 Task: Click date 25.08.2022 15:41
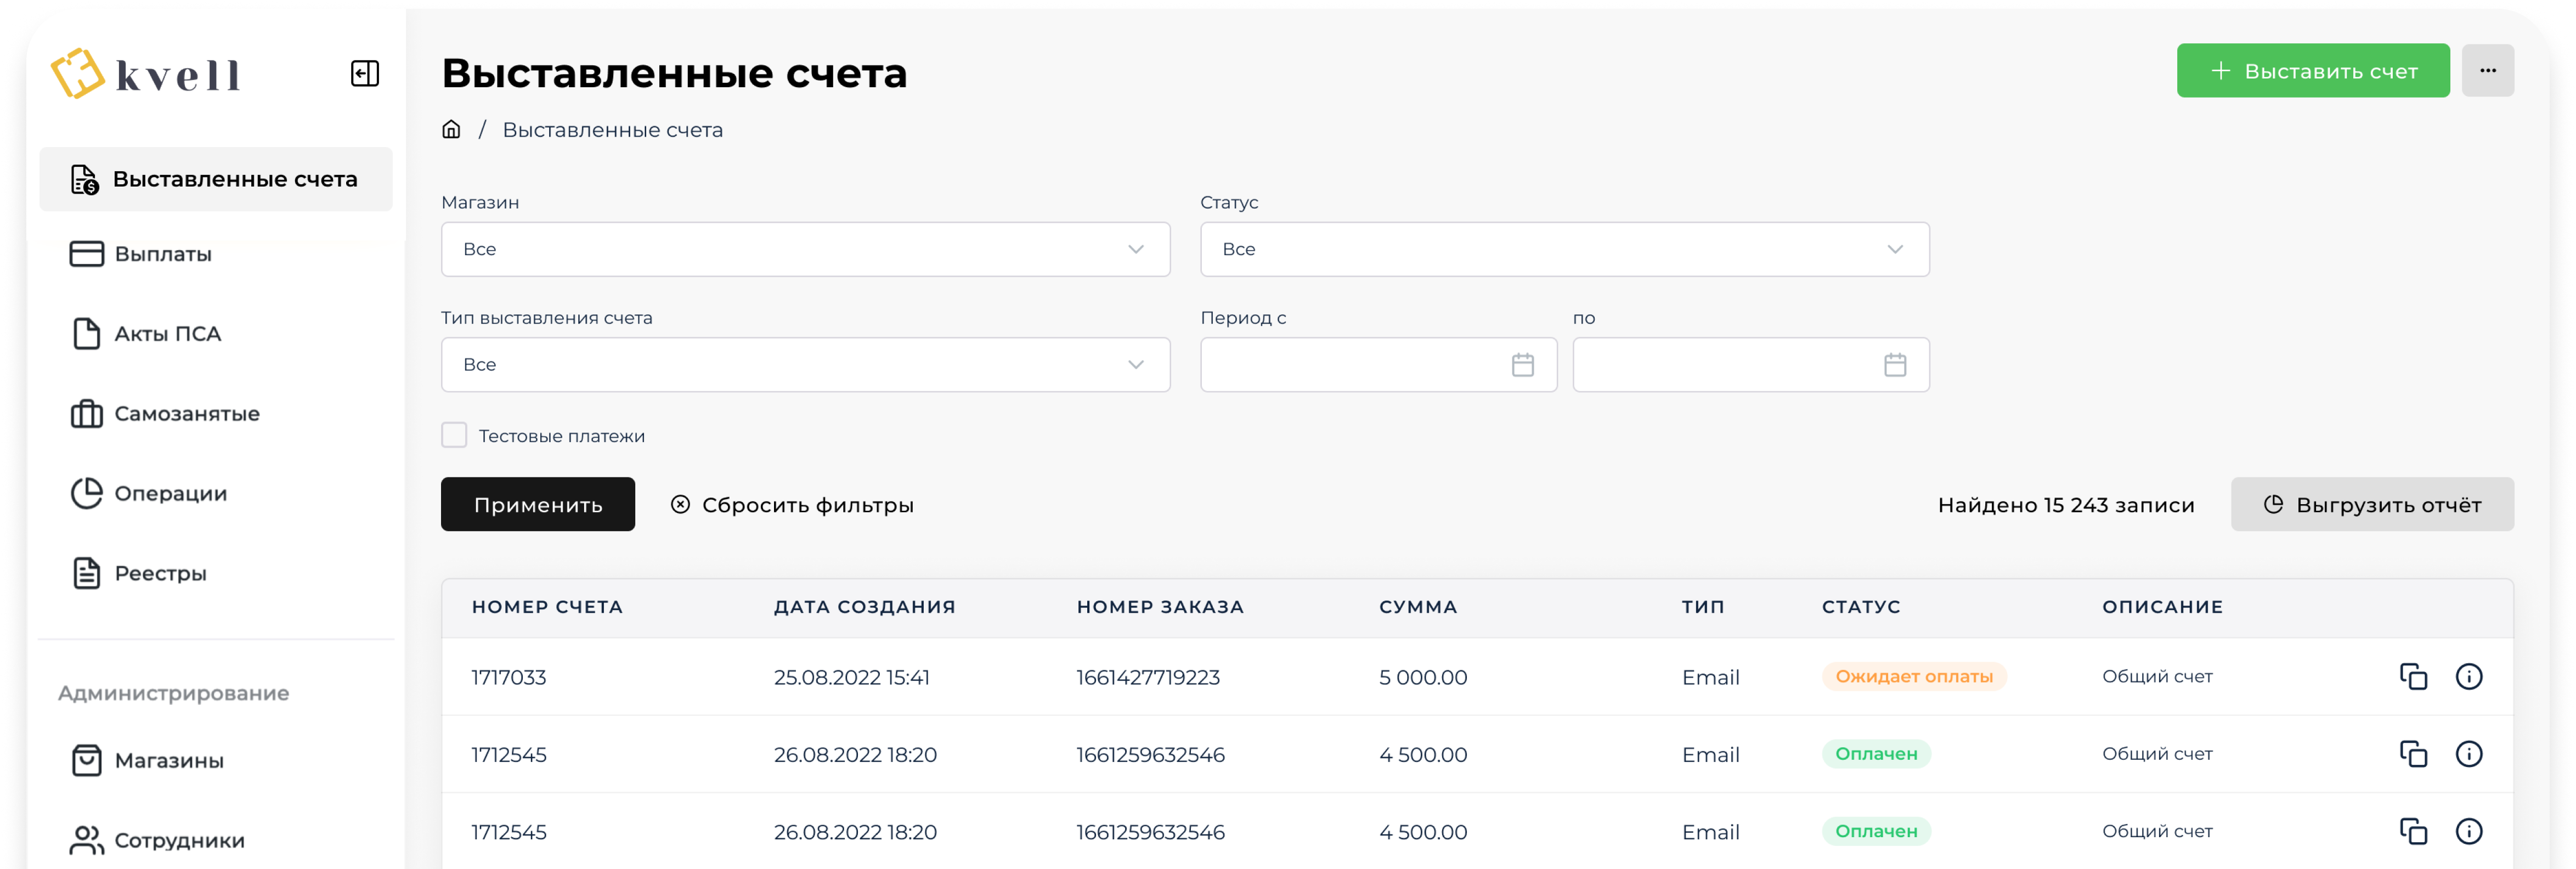851,678
